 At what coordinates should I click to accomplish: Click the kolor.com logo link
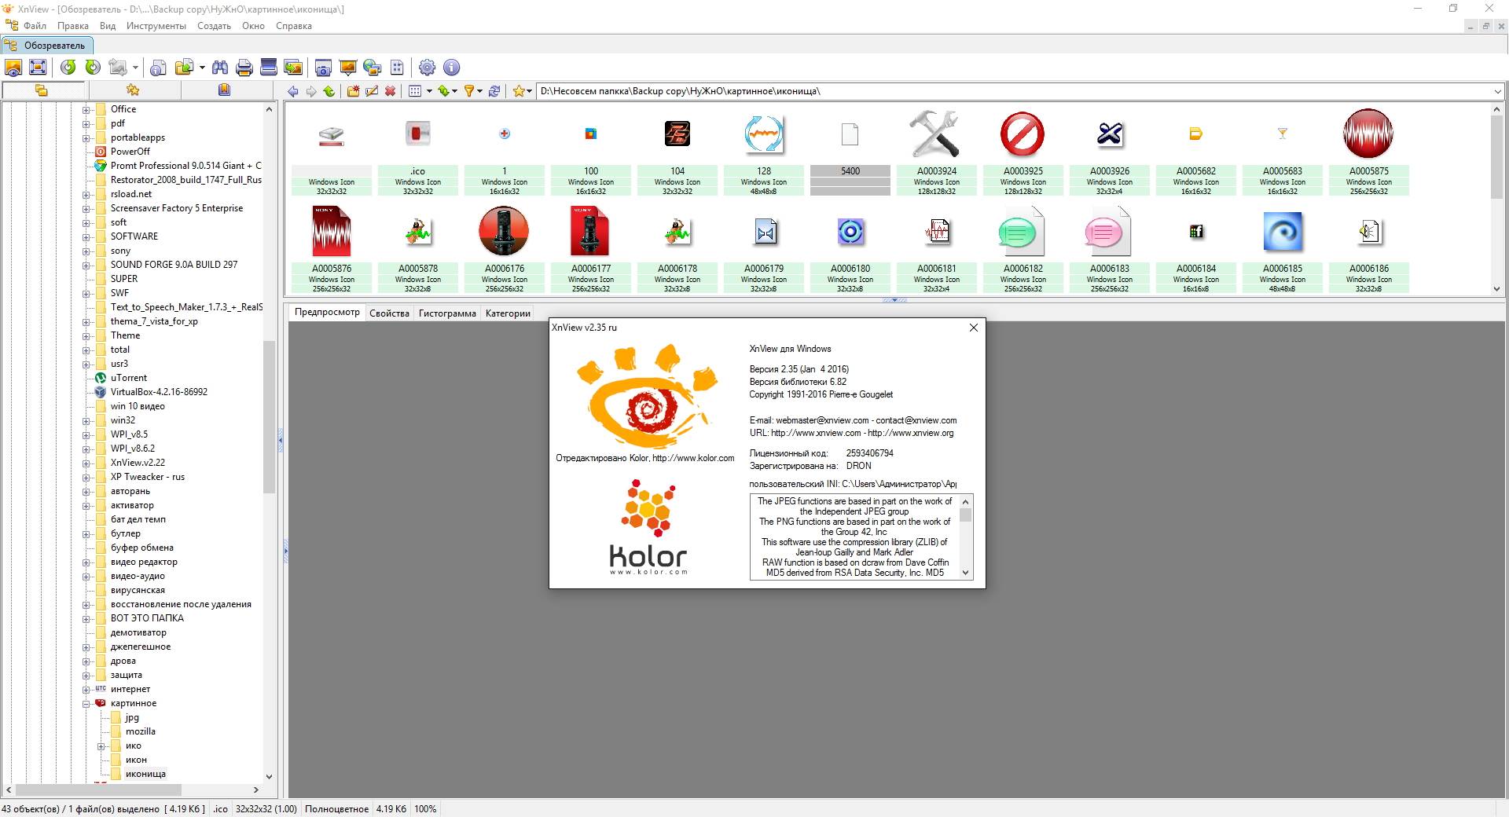tap(648, 528)
